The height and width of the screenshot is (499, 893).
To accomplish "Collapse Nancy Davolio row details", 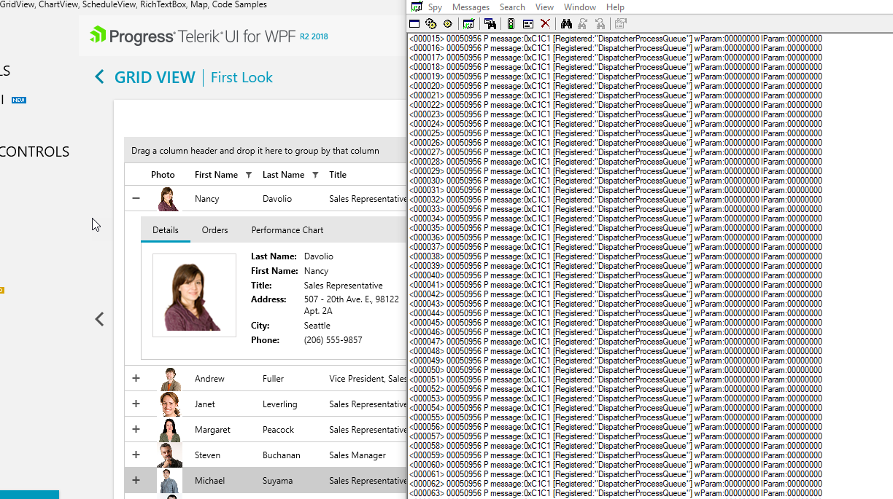I will tap(136, 198).
